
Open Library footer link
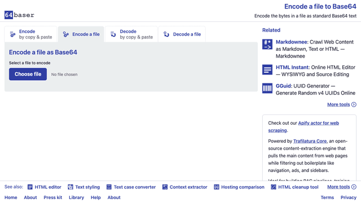click(x=77, y=197)
